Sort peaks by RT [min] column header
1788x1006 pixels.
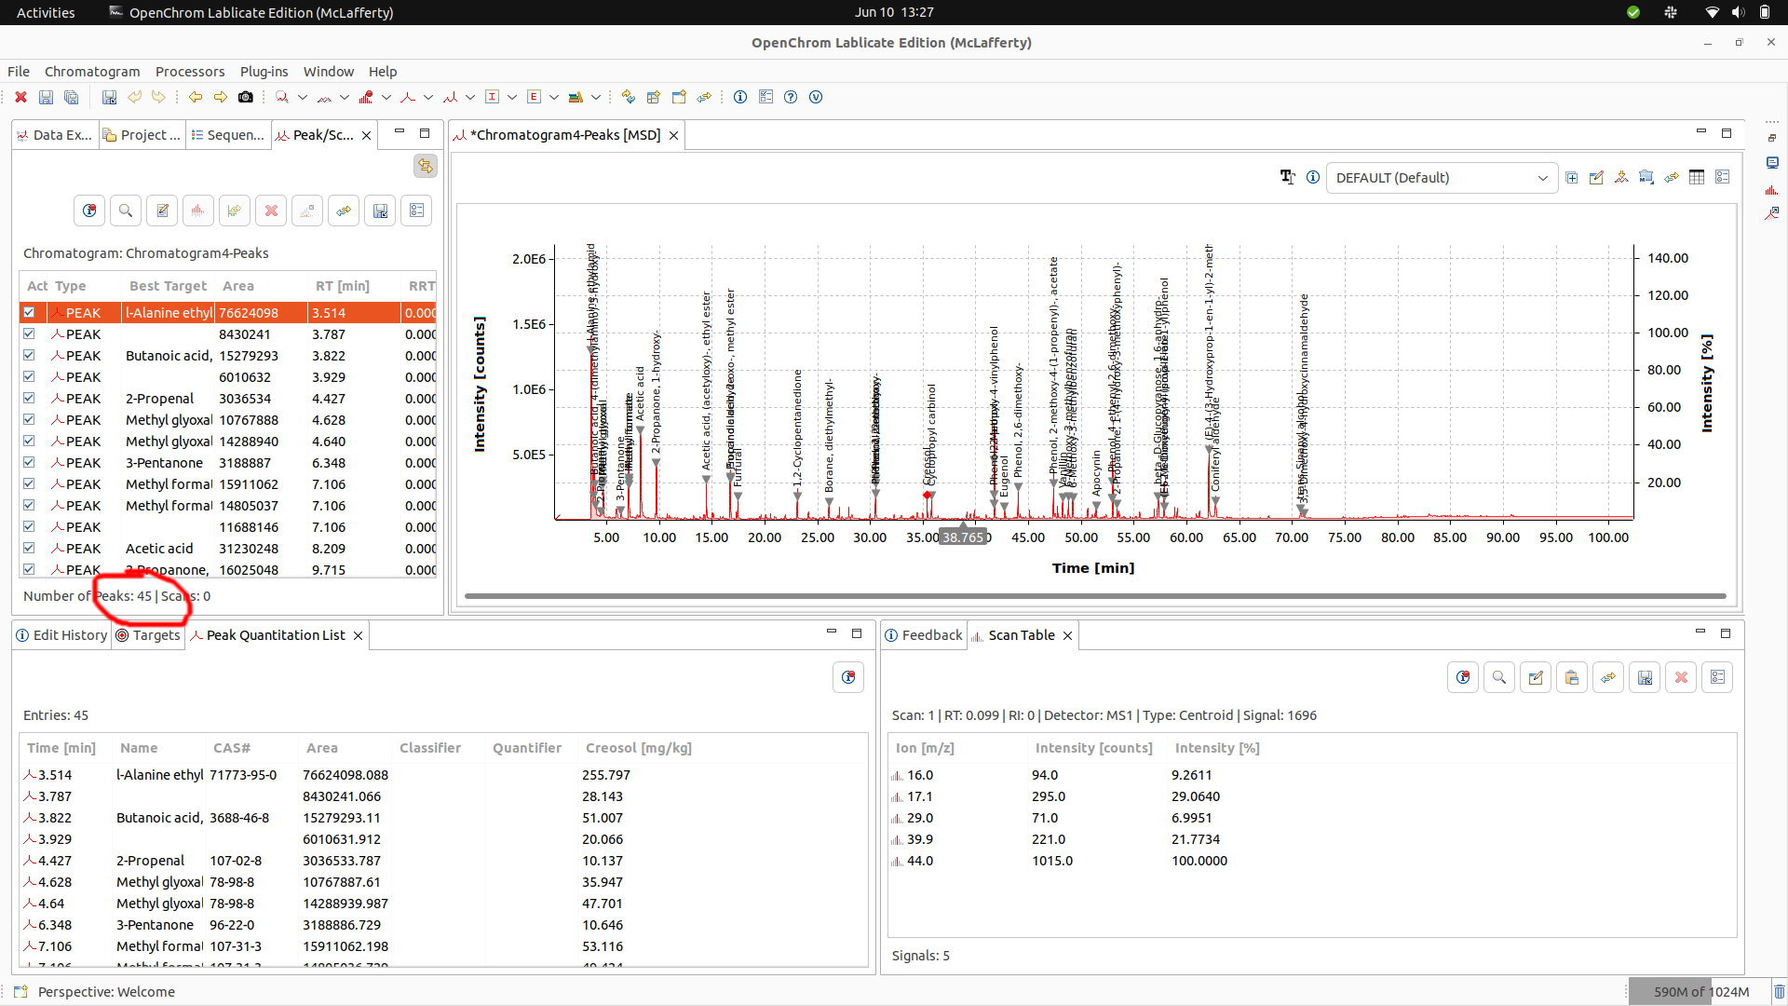coord(343,286)
